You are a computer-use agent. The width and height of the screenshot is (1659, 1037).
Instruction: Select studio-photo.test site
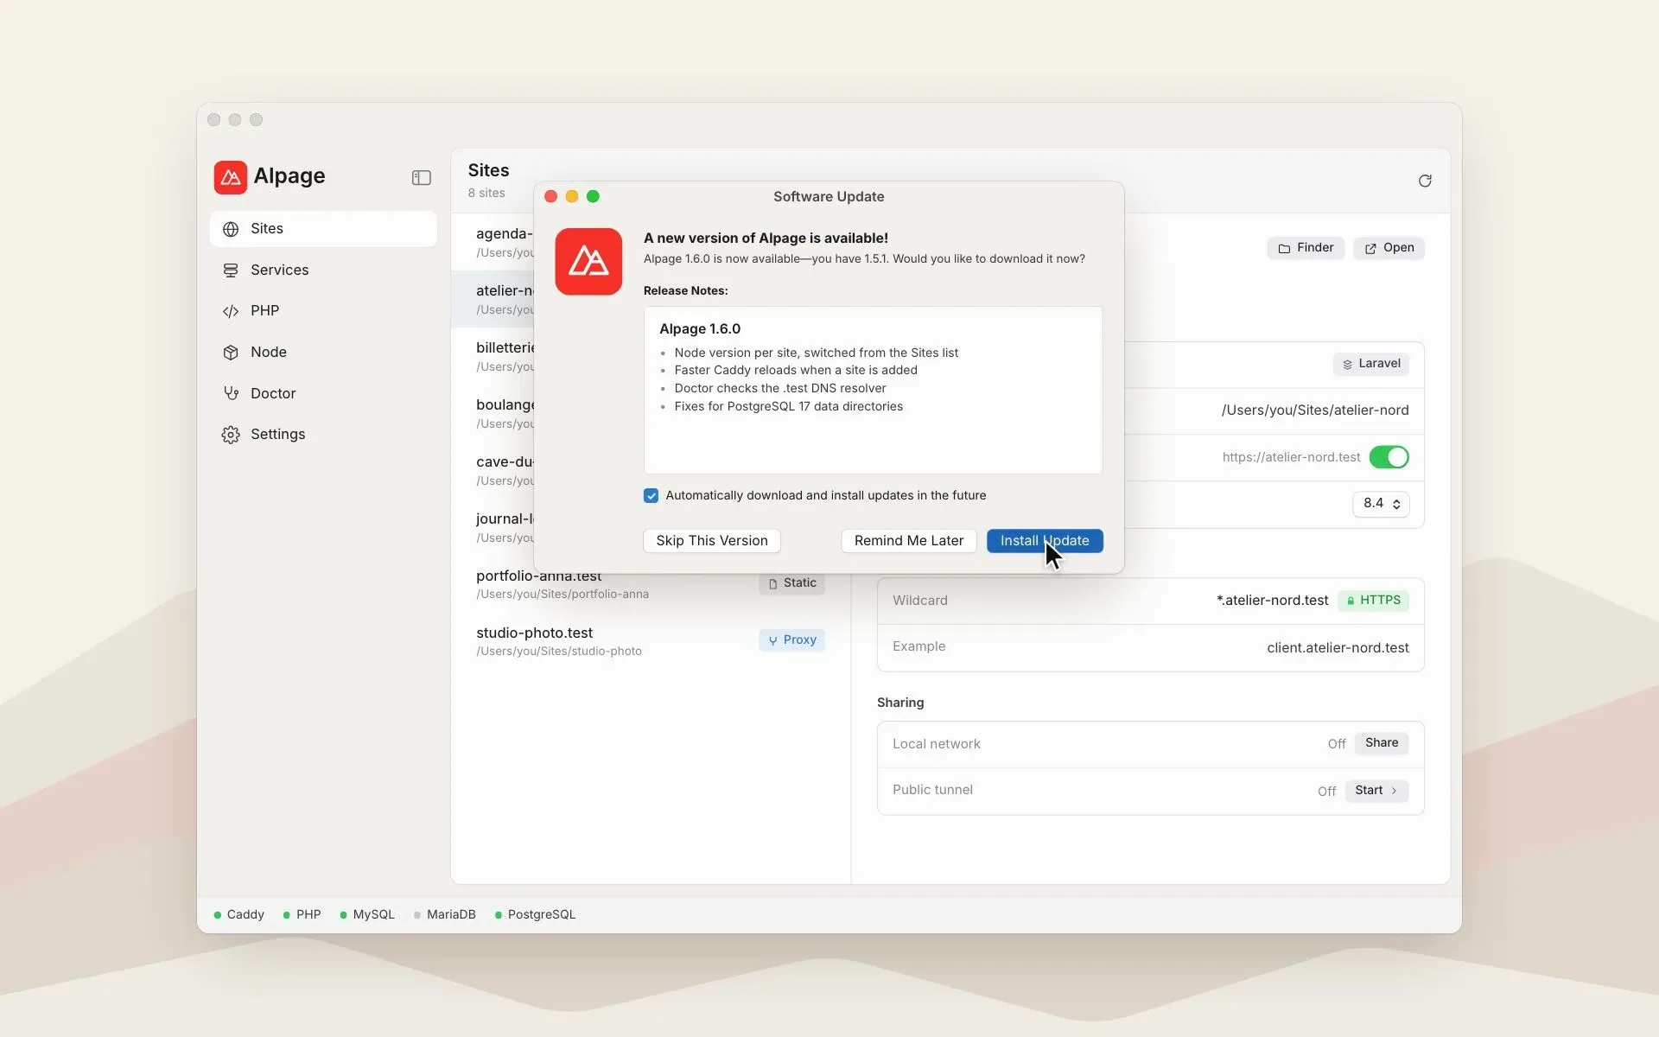(x=651, y=641)
